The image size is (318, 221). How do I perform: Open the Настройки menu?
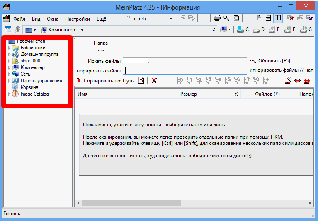pyautogui.click(x=78, y=19)
